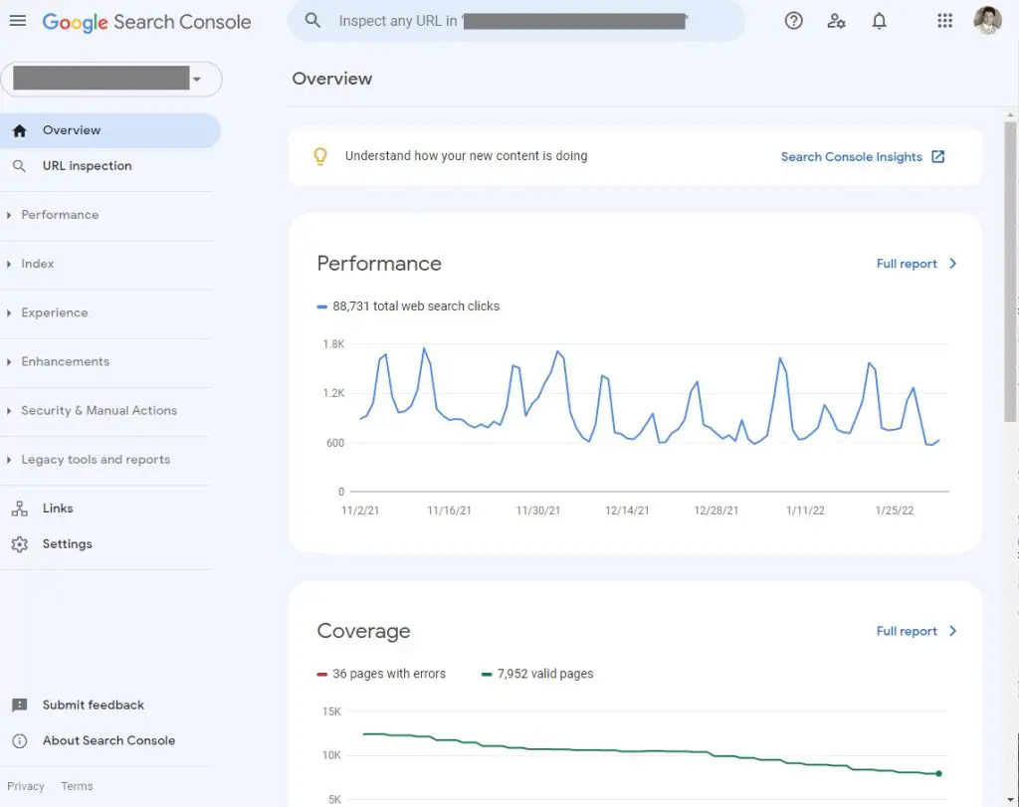This screenshot has width=1019, height=807.
Task: Click the scrollbar up arrow
Action: pyautogui.click(x=1010, y=115)
